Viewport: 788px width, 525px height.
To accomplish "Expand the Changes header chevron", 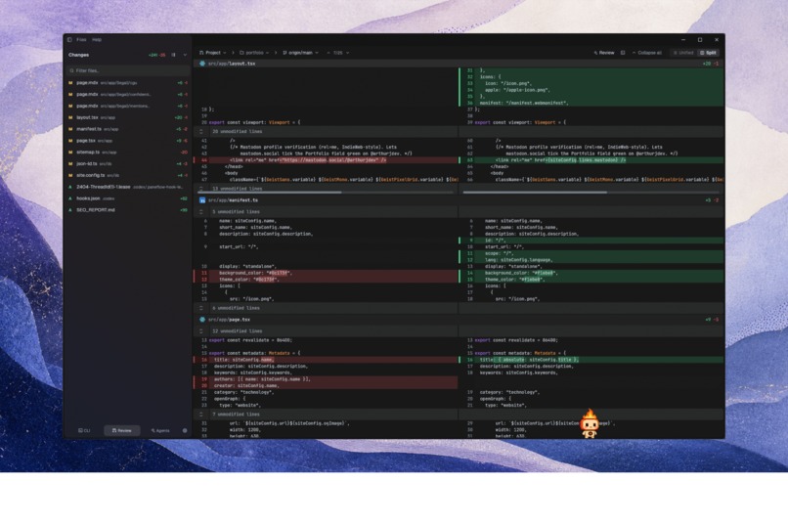I will (x=185, y=55).
